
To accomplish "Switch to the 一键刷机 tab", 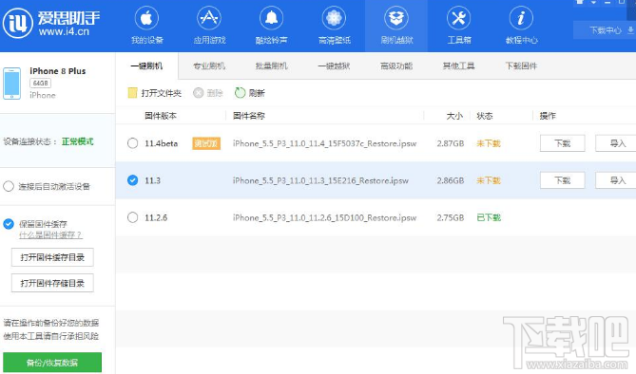I will 146,66.
